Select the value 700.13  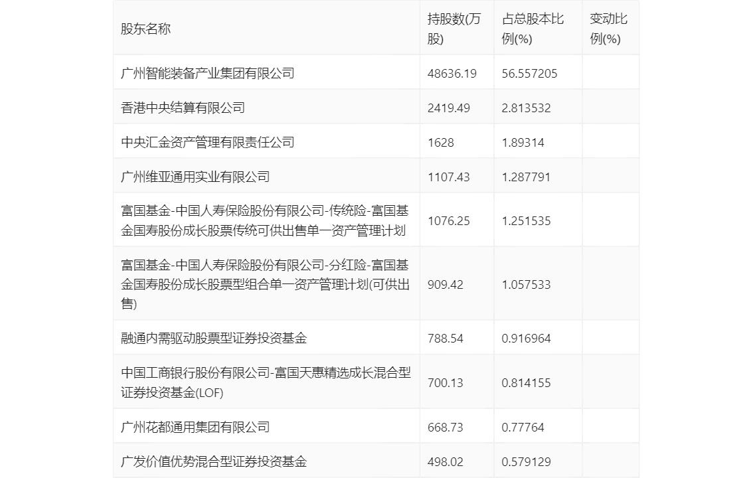[x=445, y=383]
